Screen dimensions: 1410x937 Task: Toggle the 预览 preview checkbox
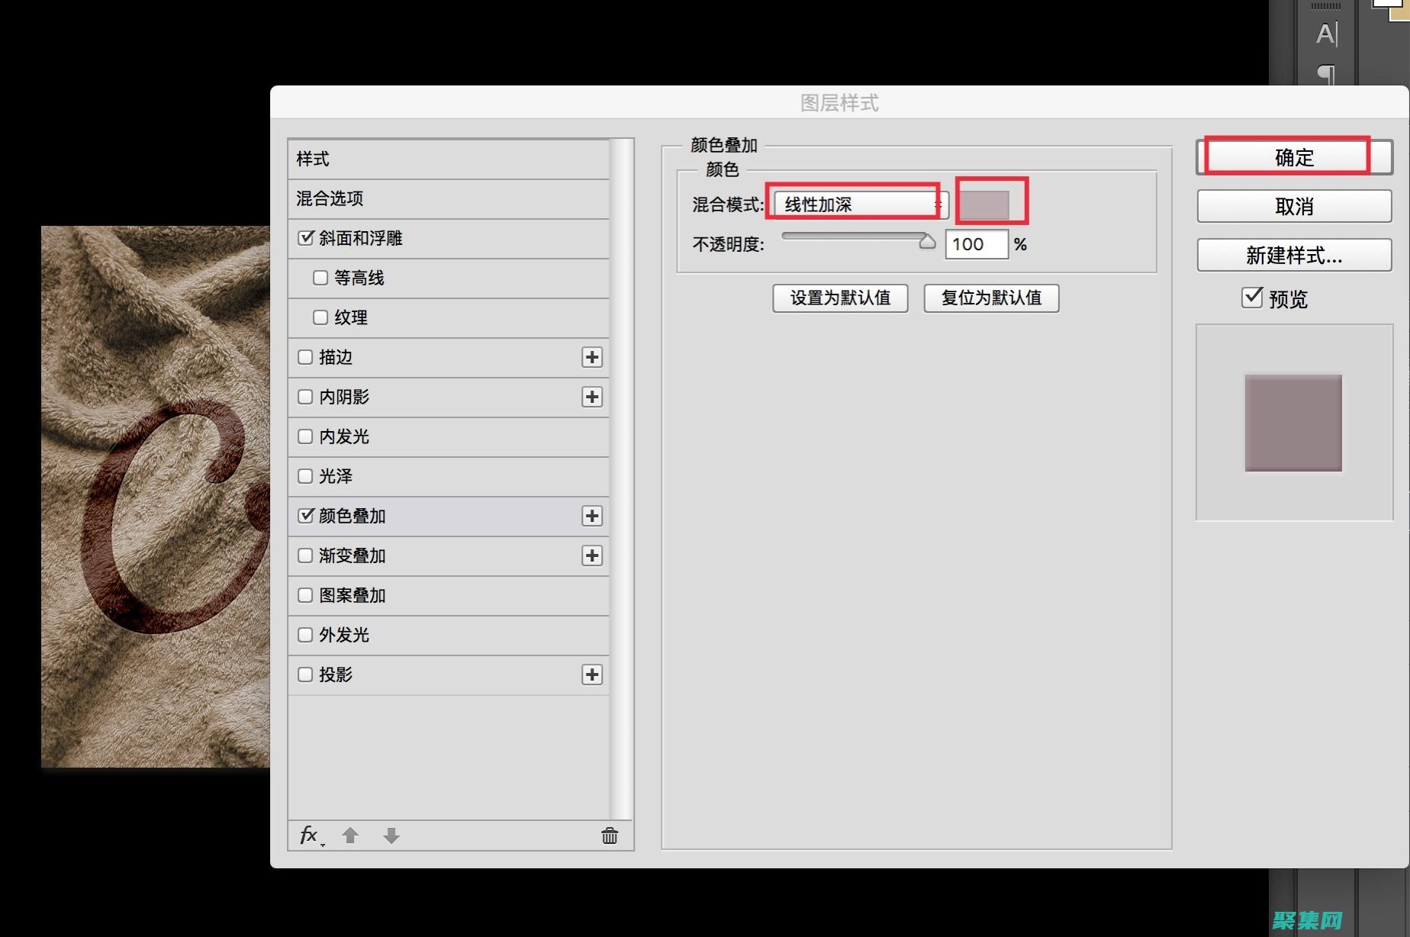1251,298
